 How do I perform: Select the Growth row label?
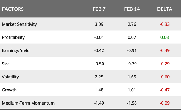pos(9,90)
